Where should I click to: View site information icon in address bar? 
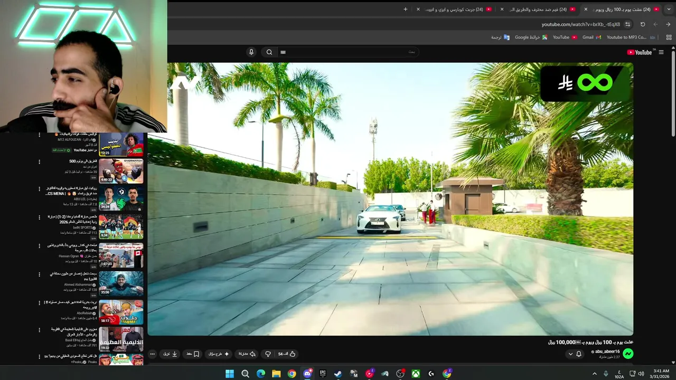tap(628, 24)
